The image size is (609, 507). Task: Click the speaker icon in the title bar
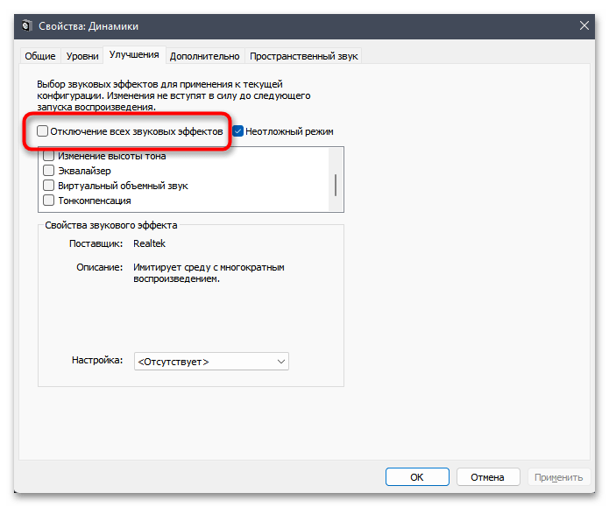click(27, 26)
